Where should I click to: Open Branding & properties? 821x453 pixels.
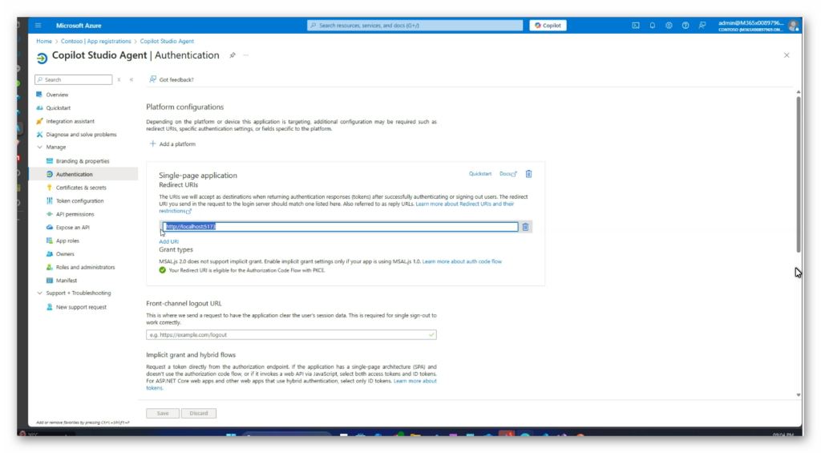point(83,161)
